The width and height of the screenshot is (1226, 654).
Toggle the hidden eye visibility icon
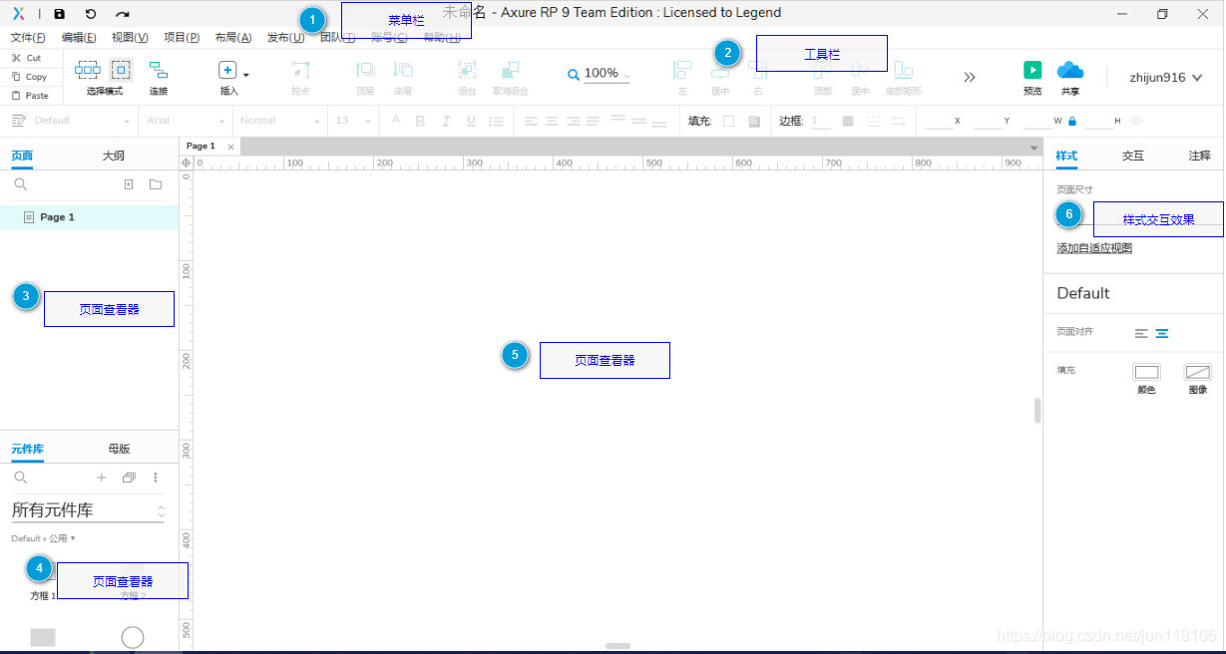pos(1136,121)
